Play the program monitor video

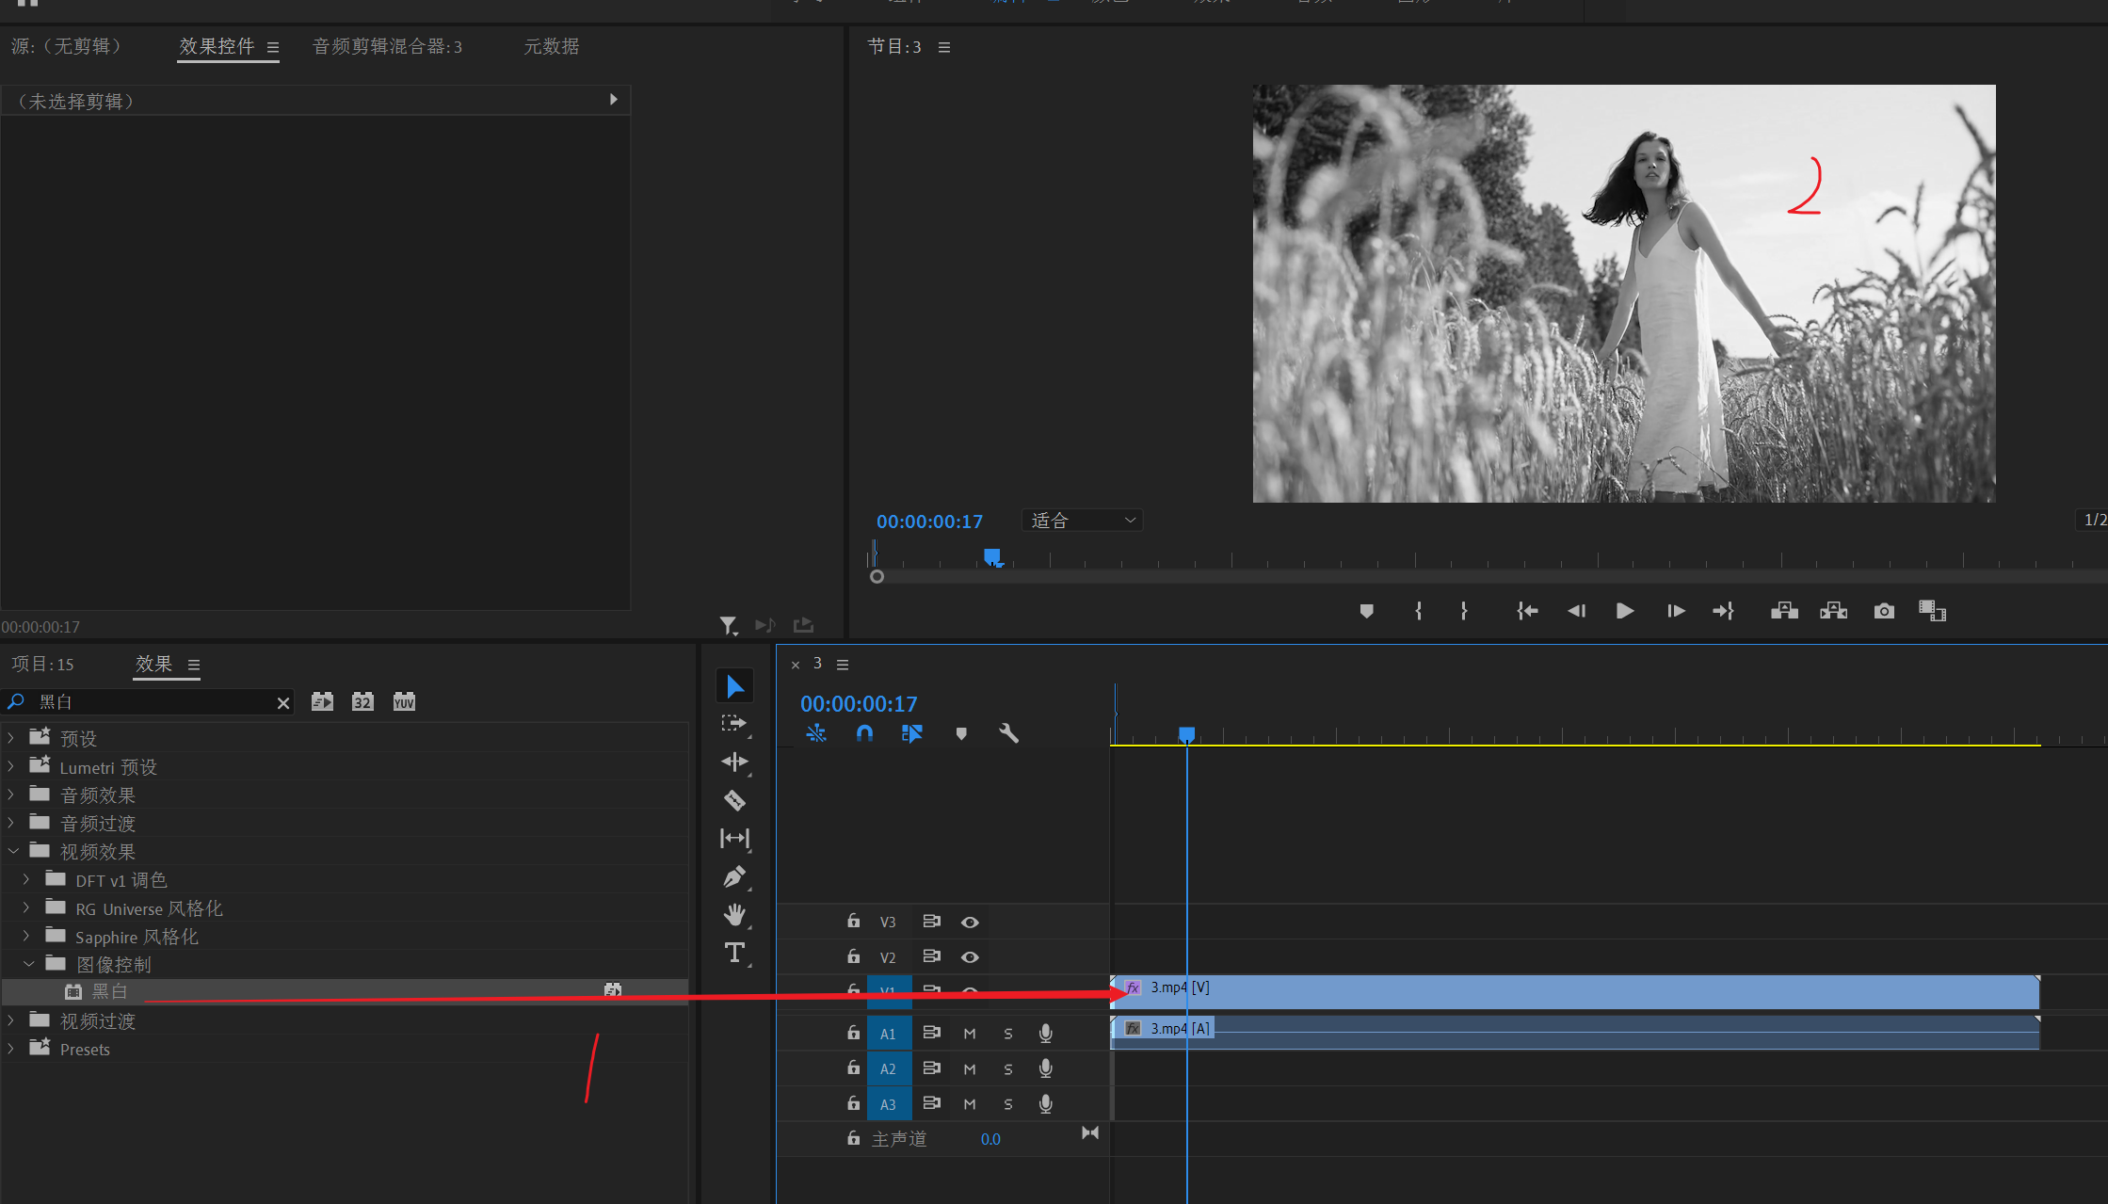click(1625, 611)
